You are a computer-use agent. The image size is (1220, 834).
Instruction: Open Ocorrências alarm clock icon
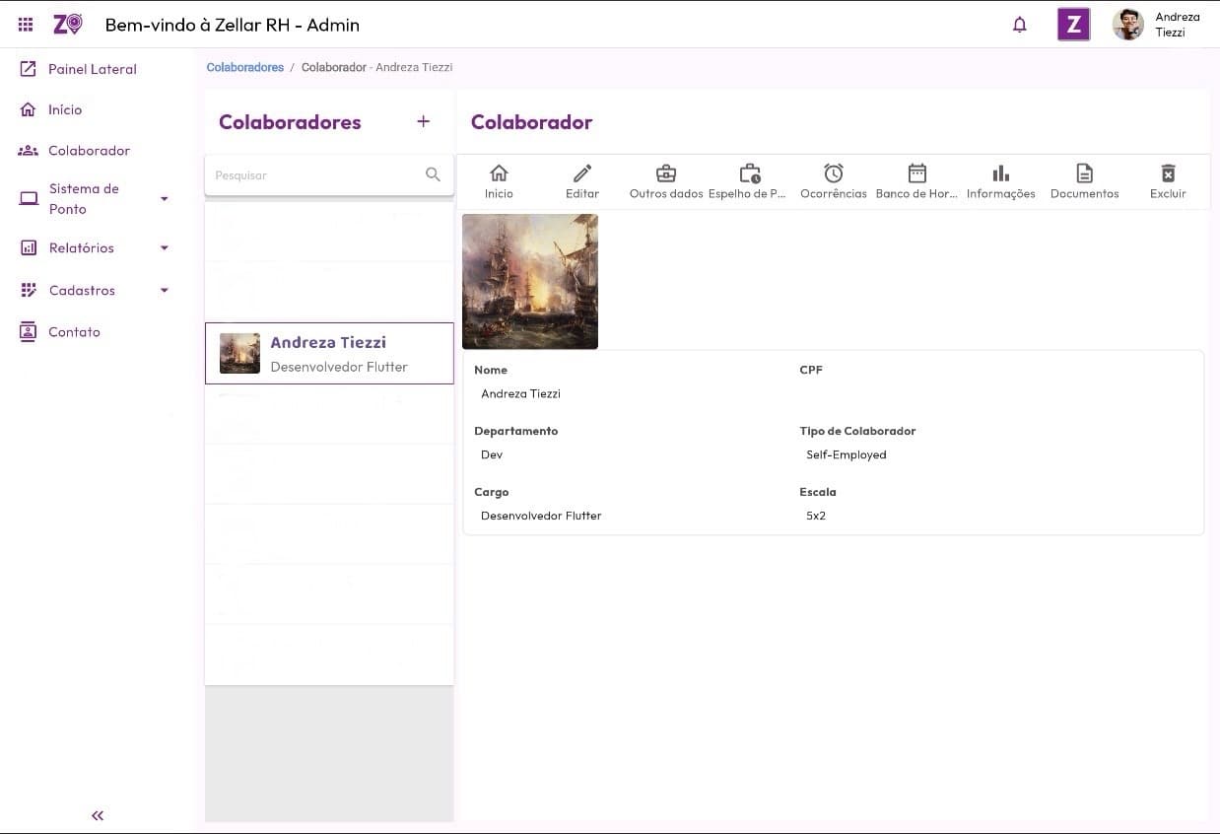click(834, 174)
